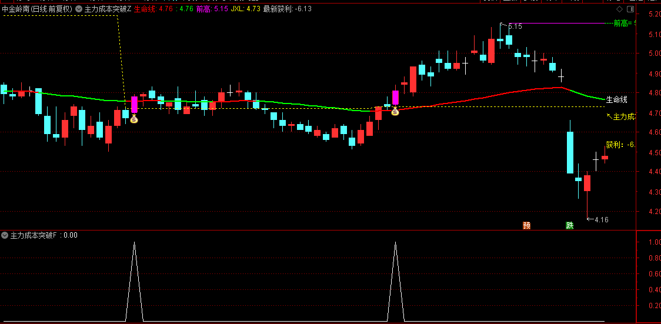Click the 主力成本突破Z indicator name

point(108,9)
